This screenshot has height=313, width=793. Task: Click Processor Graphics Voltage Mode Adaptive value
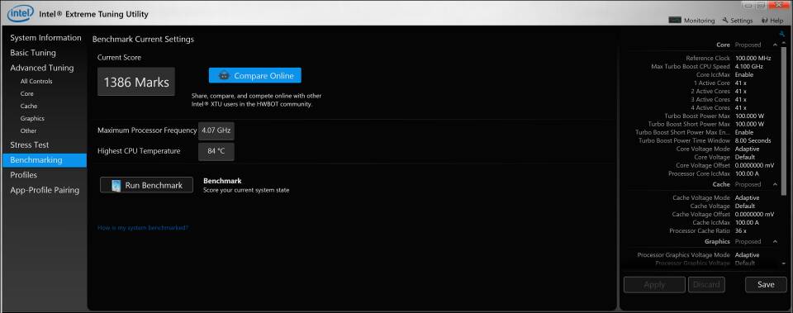click(x=747, y=255)
